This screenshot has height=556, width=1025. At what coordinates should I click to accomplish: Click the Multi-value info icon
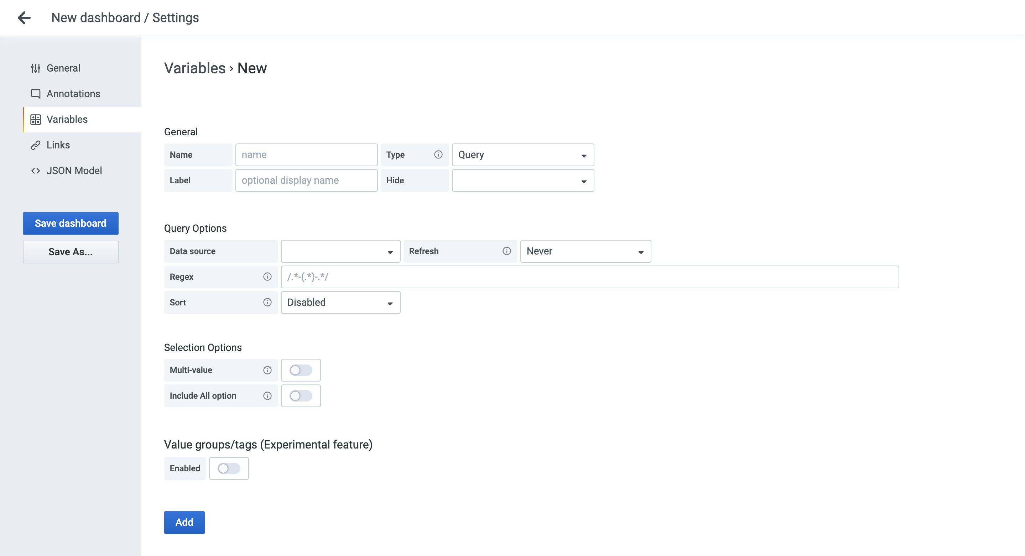[267, 370]
